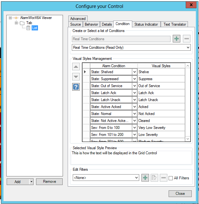Click the minus remove condition list icon

187,39
